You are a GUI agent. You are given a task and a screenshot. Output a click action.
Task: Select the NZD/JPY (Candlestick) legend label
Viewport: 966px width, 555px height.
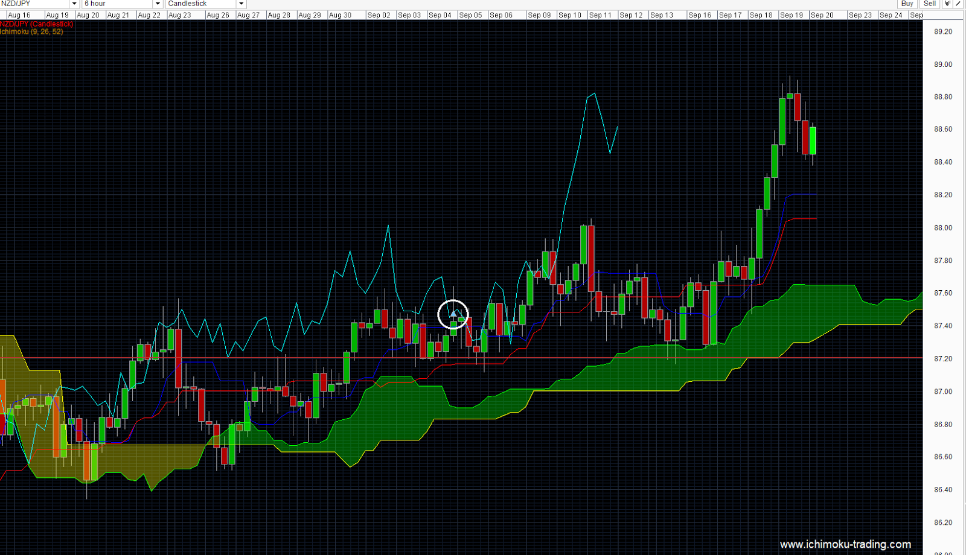[37, 24]
